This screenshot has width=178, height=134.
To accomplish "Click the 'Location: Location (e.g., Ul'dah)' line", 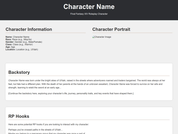I will click(22, 49).
